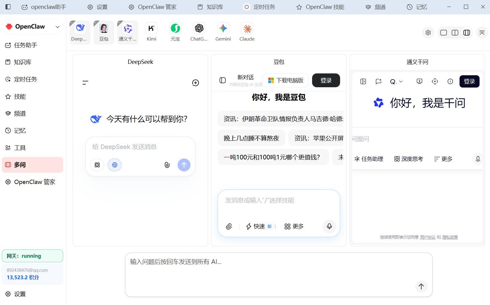Image resolution: width=490 pixels, height=305 pixels.
Task: Click 登录 button in 豆包 panel
Action: click(326, 80)
